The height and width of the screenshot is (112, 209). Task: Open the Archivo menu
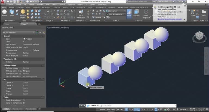point(10,5)
